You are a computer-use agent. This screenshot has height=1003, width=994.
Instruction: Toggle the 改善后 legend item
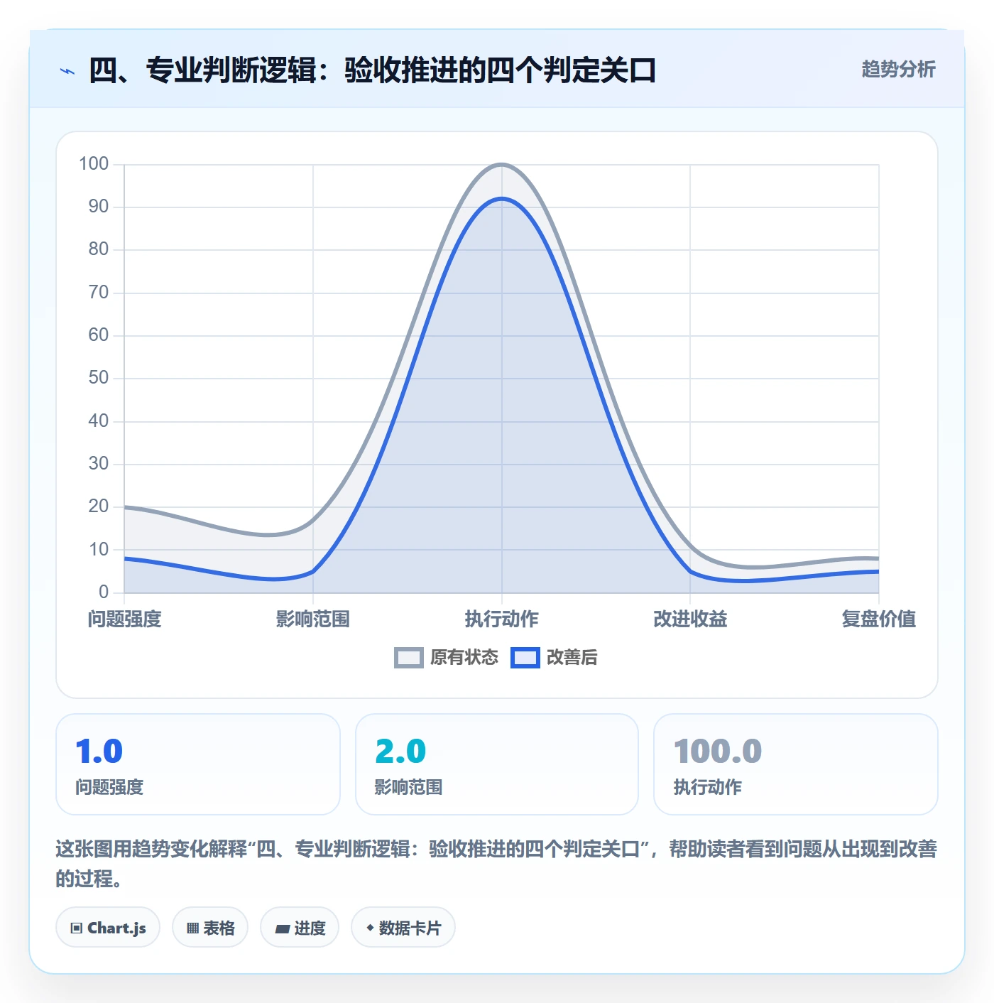(555, 658)
